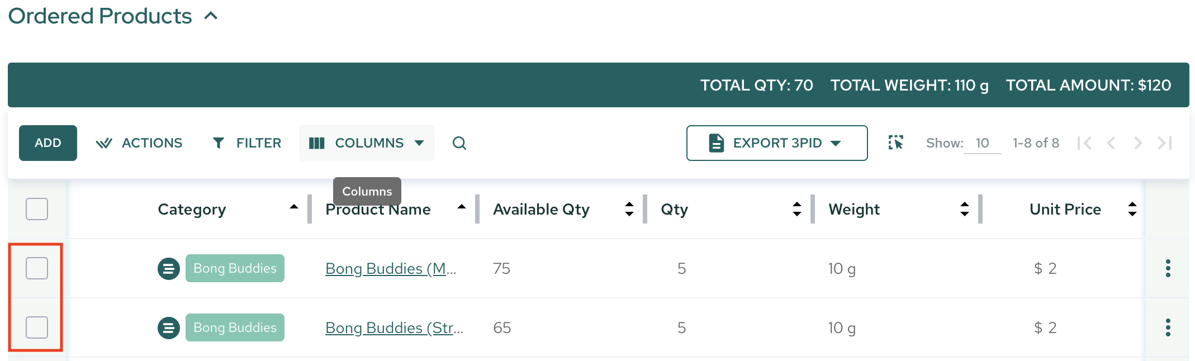Go to first page icon

click(x=1084, y=143)
